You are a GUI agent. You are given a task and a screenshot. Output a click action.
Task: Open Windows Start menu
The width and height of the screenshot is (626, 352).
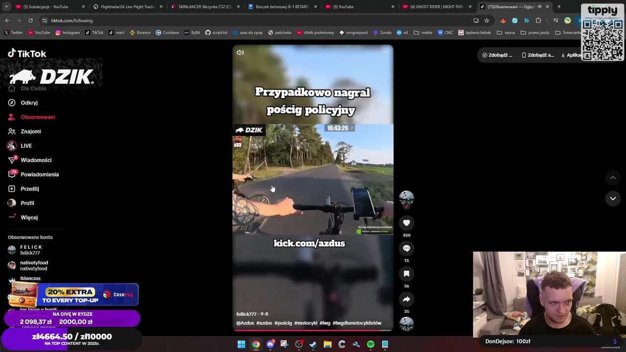[x=241, y=345]
